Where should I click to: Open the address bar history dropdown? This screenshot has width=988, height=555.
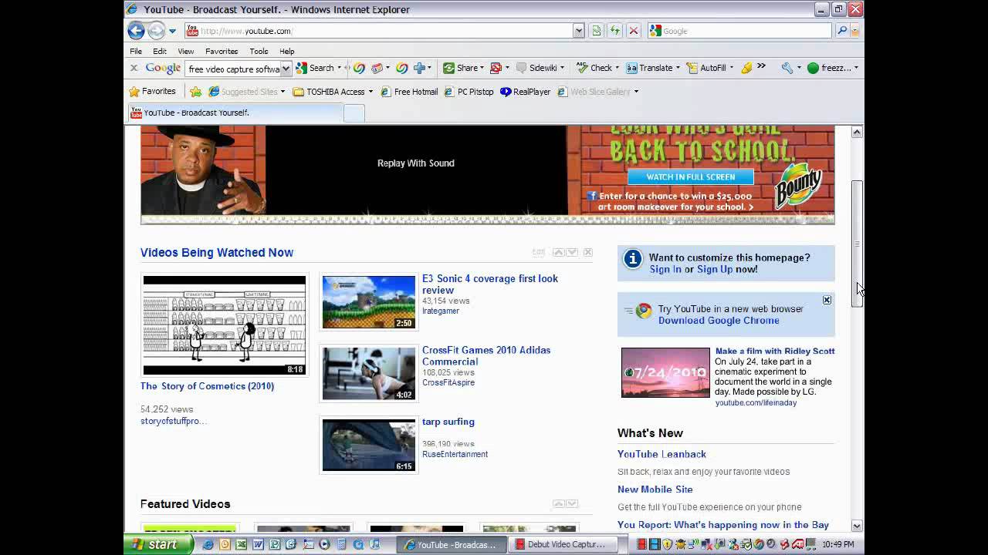(x=578, y=31)
